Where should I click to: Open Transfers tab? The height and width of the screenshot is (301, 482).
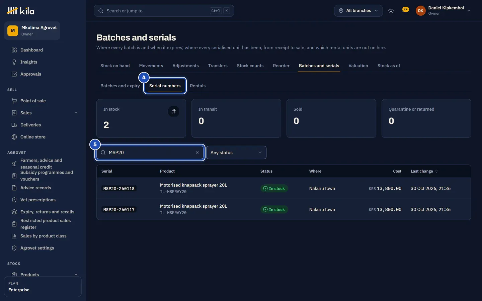pyautogui.click(x=218, y=66)
